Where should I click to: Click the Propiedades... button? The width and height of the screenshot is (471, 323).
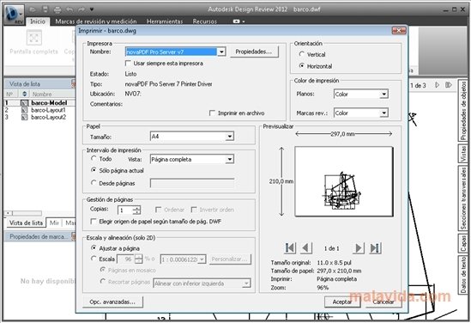coord(254,52)
